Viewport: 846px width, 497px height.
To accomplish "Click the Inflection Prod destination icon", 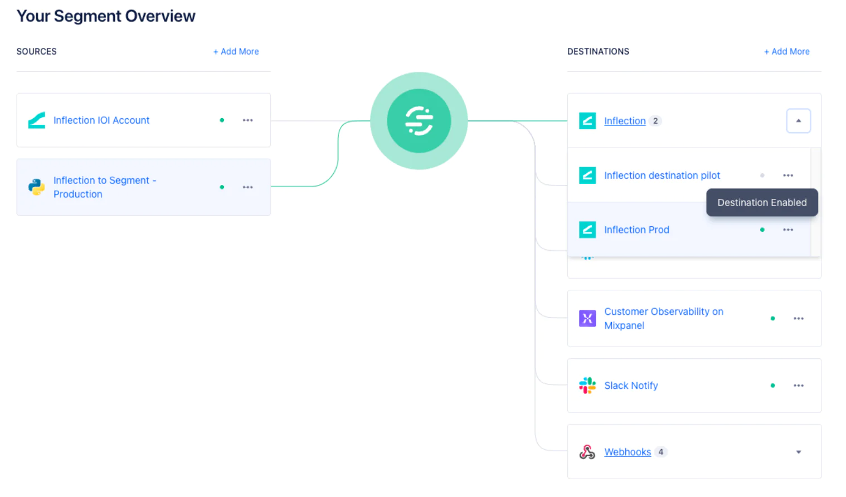I will (587, 230).
